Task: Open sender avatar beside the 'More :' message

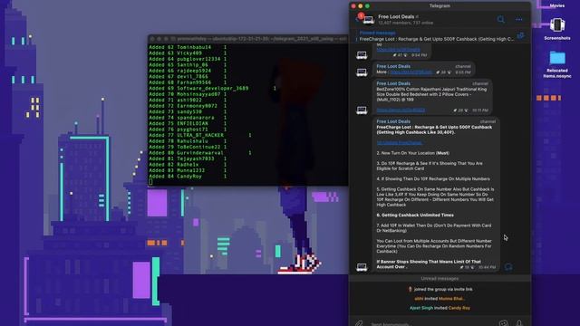Action: coord(362,72)
